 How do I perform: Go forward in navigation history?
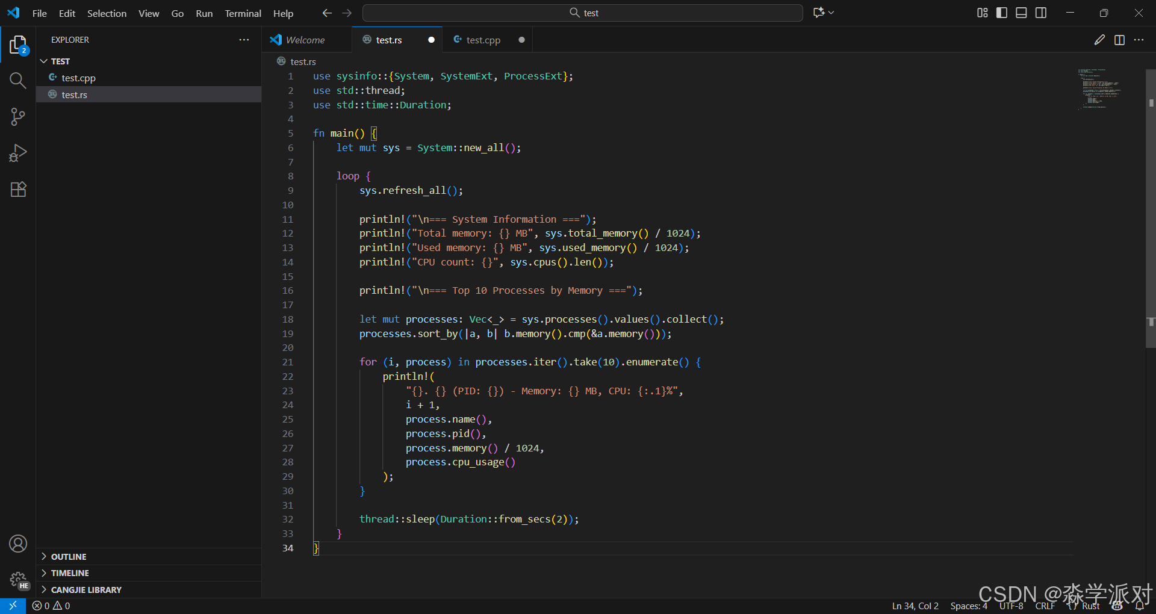(x=347, y=13)
